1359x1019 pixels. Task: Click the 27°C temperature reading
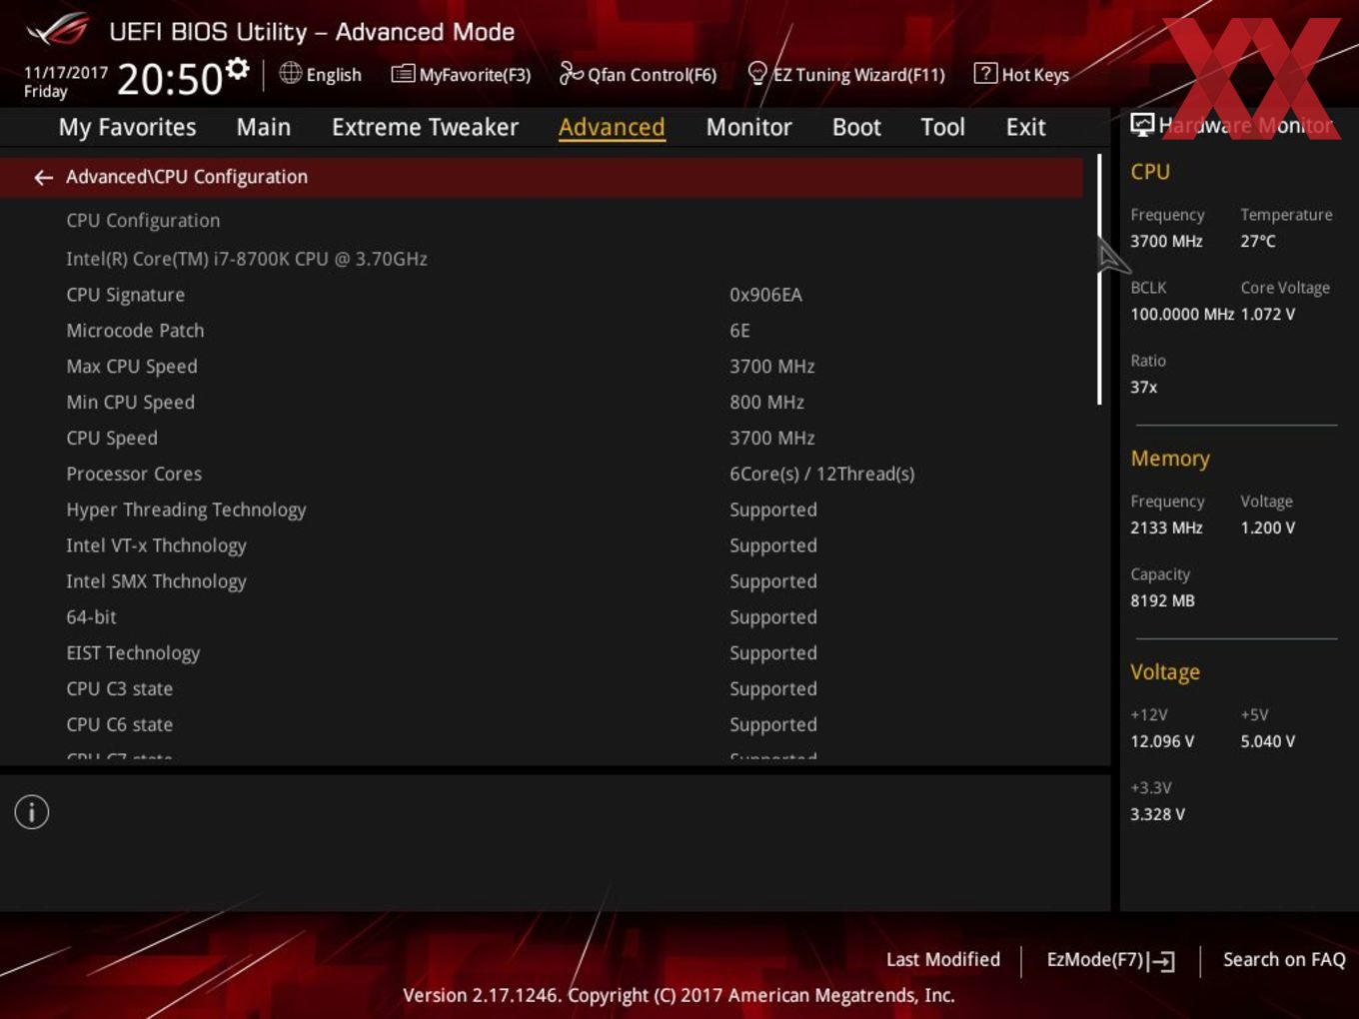(x=1258, y=241)
